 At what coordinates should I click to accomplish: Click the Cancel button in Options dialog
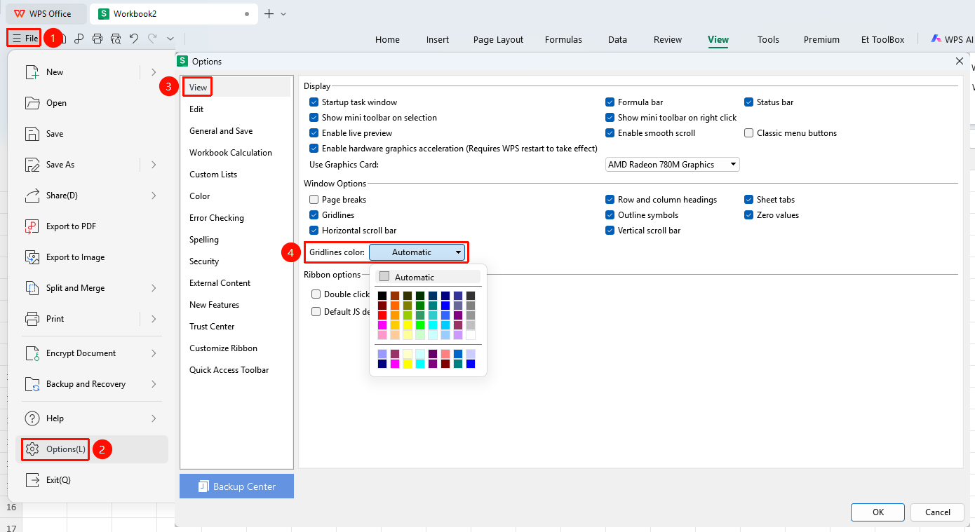coord(937,512)
